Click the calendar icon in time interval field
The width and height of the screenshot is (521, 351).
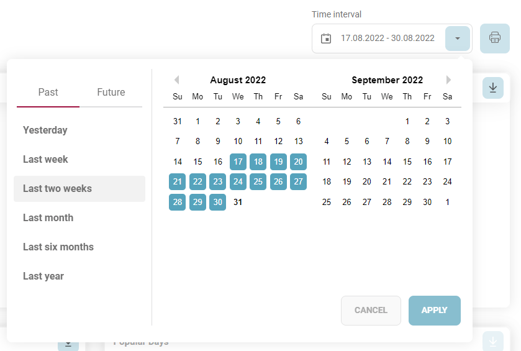click(326, 39)
